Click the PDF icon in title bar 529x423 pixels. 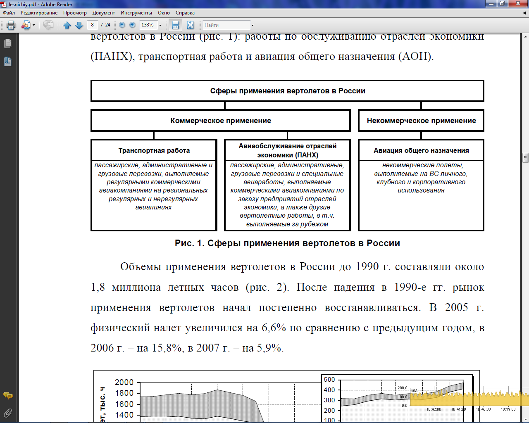[x=4, y=4]
